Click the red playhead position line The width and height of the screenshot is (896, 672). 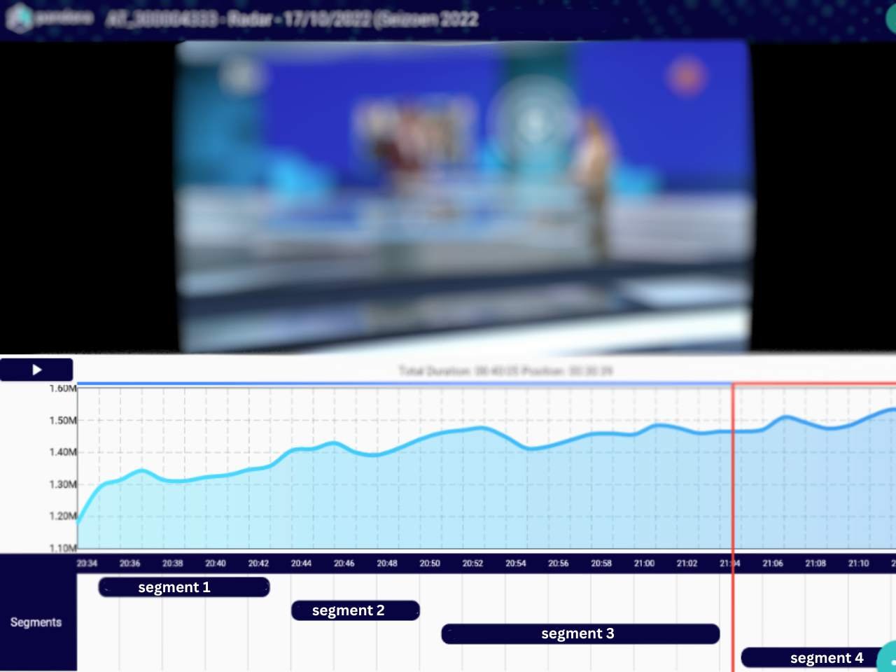(733, 526)
